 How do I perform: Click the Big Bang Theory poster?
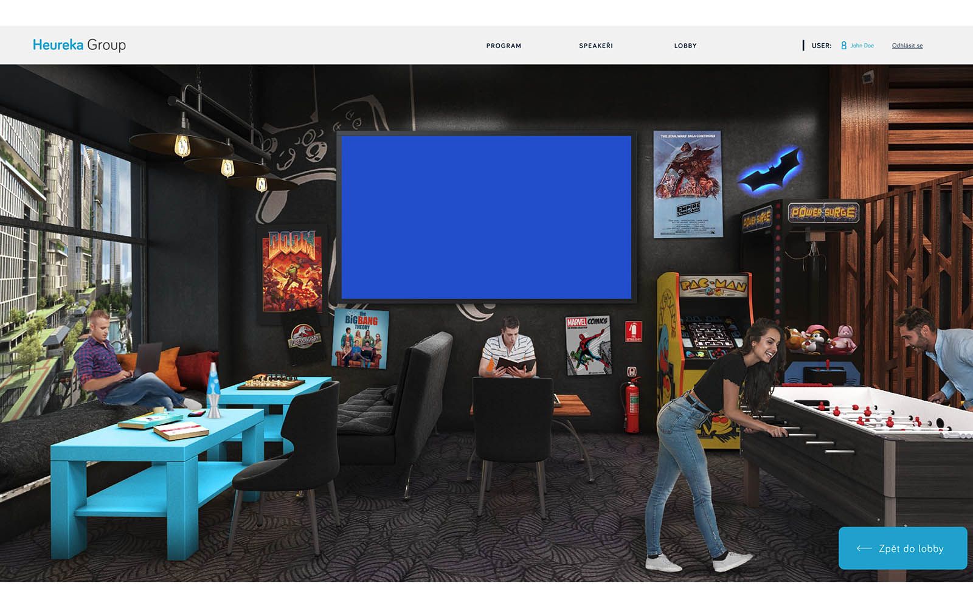point(361,339)
